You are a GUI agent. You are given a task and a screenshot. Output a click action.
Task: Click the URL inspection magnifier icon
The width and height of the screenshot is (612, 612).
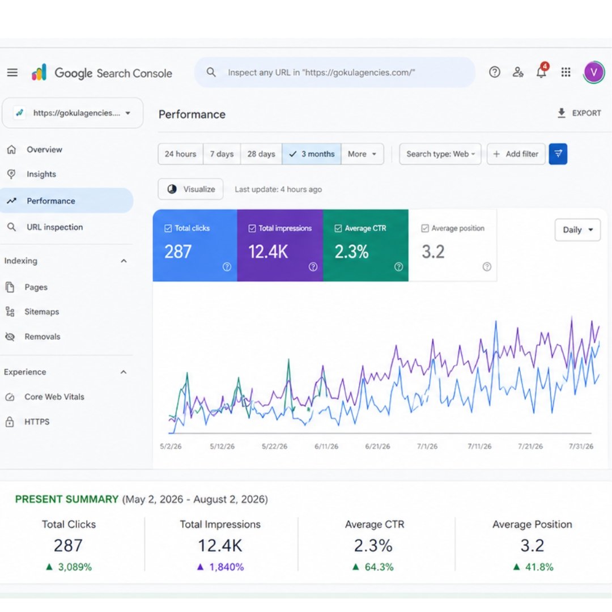pyautogui.click(x=12, y=227)
